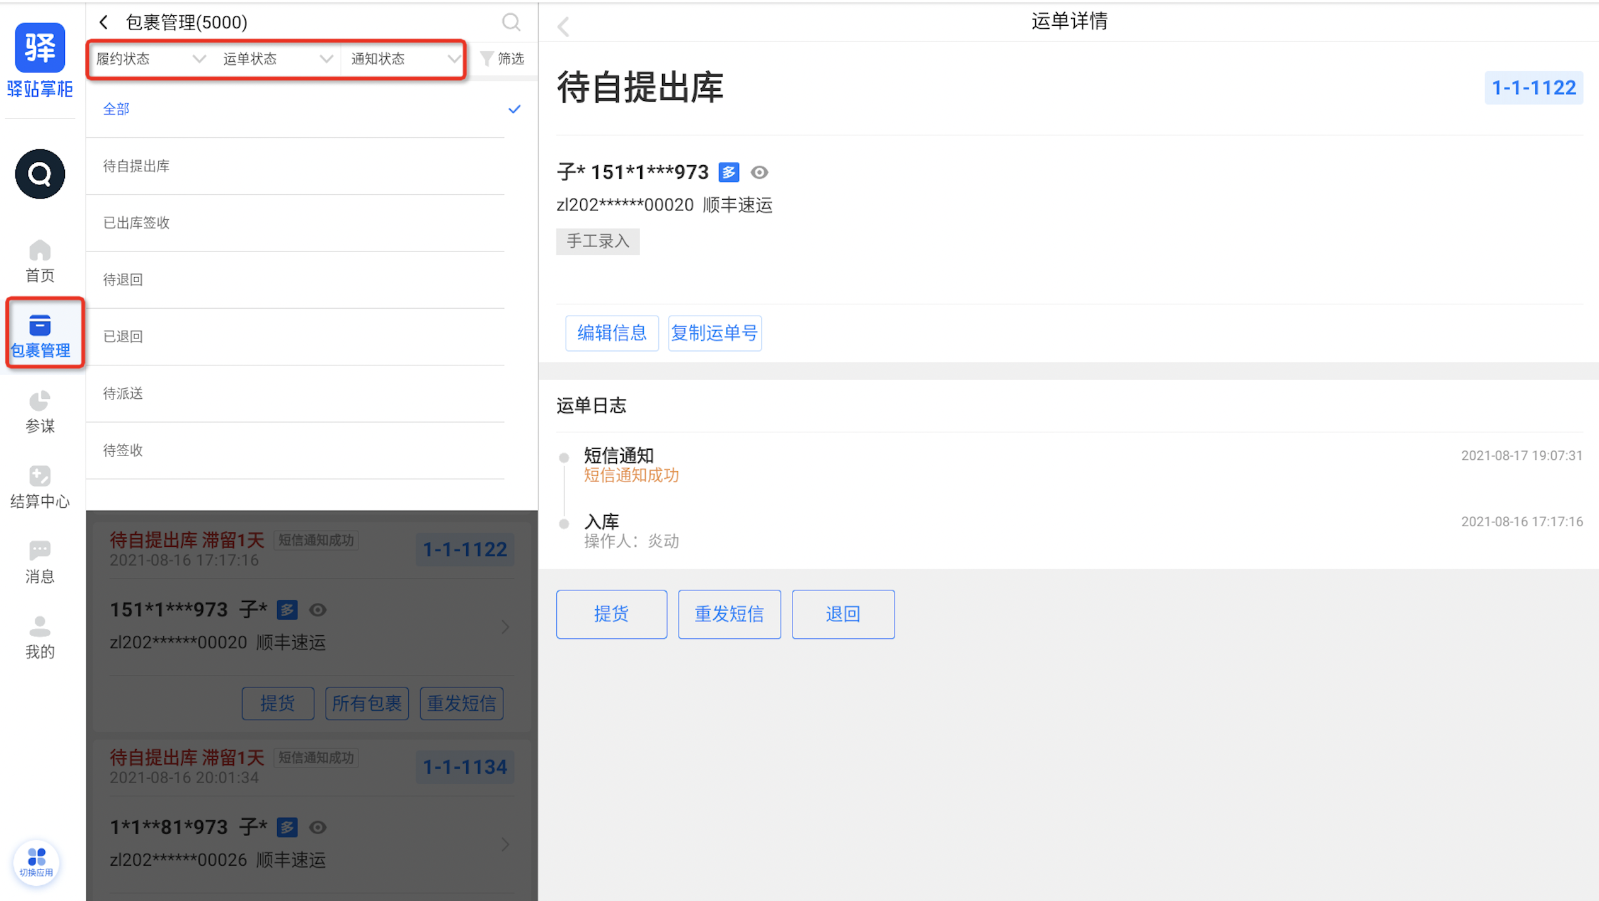The image size is (1599, 901).
Task: Select 待退回 filter option
Action: 295,280
